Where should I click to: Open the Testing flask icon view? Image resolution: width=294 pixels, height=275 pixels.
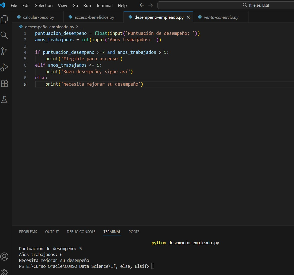5,100
